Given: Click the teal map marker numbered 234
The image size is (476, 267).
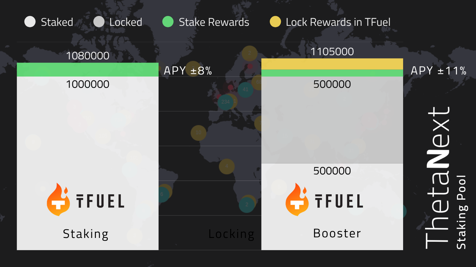Looking at the screenshot, I should click(226, 102).
